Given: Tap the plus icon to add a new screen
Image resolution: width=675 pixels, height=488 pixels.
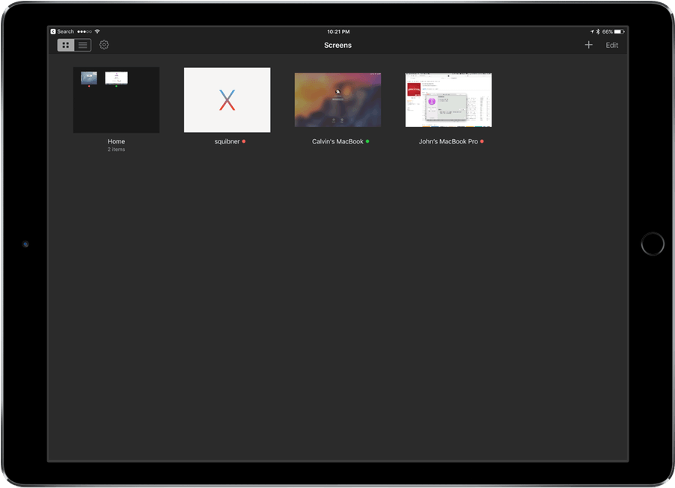Looking at the screenshot, I should [589, 45].
